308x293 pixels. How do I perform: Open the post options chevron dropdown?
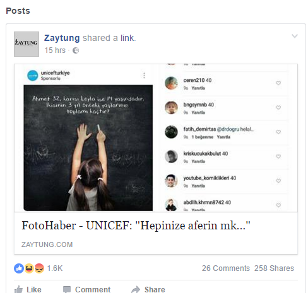[295, 36]
